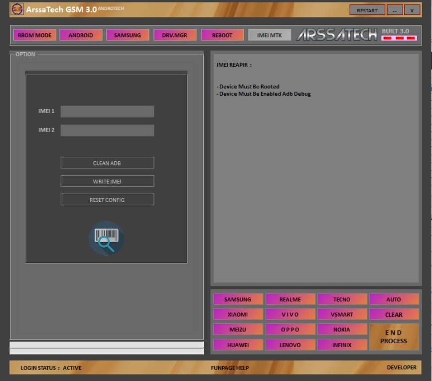
Task: Open the REBOOT tab
Action: click(222, 35)
